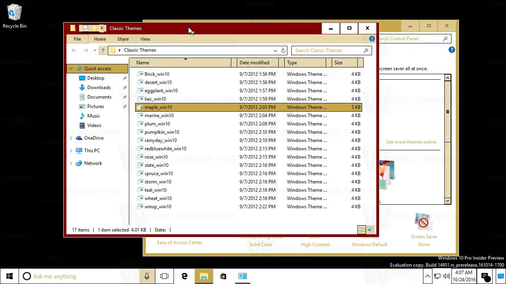The width and height of the screenshot is (506, 284).
Task: Switch to large icons view in status bar
Action: pos(370,230)
